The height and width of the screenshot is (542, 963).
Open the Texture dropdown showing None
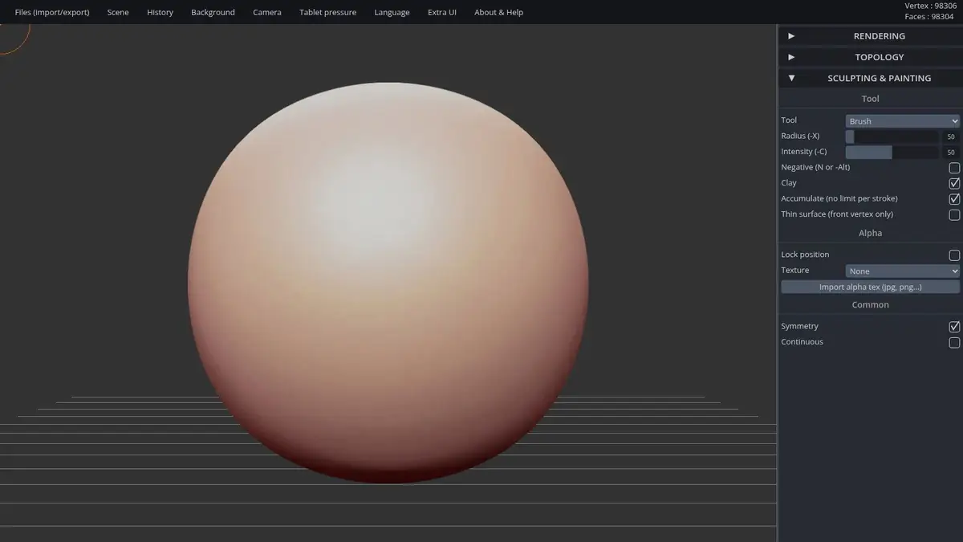[903, 271]
